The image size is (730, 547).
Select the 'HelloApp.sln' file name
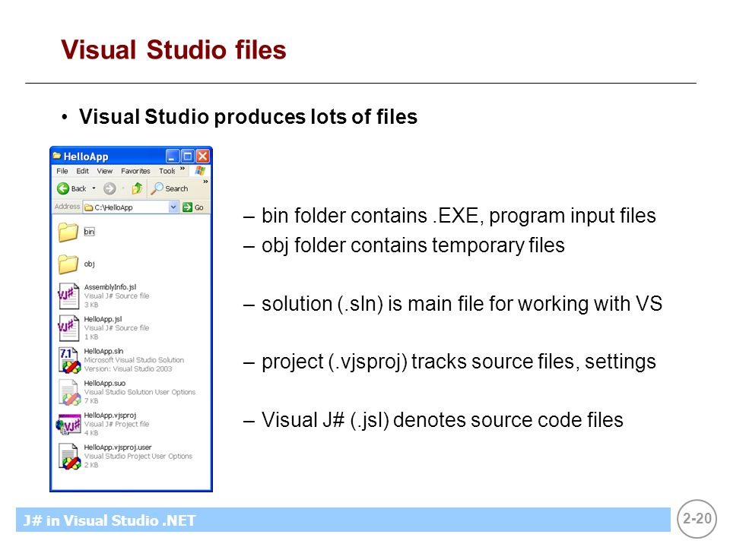coord(104,351)
